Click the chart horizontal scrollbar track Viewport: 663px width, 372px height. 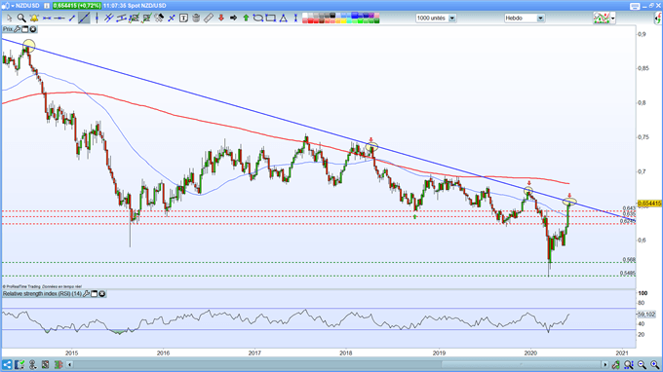[337, 364]
